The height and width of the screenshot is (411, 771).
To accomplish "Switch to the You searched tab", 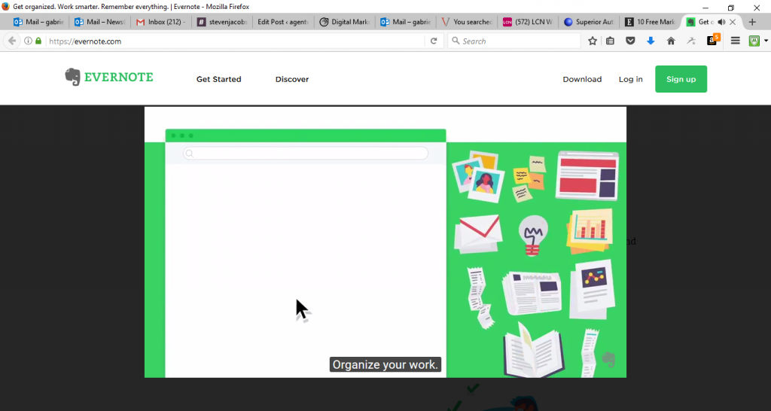I will (x=467, y=22).
